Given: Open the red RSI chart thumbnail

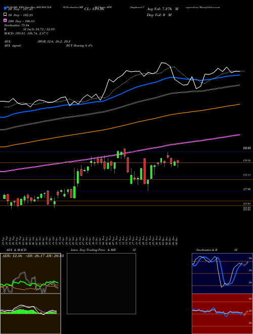Looking at the screenshot, I should click(222, 314).
